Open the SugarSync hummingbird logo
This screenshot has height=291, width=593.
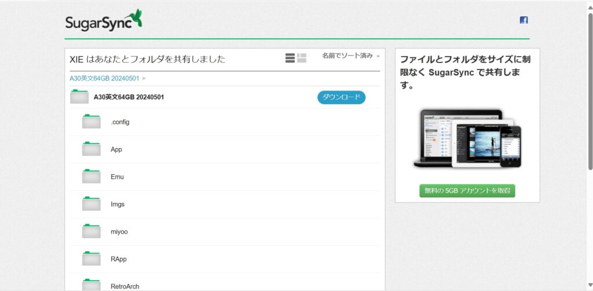(104, 20)
